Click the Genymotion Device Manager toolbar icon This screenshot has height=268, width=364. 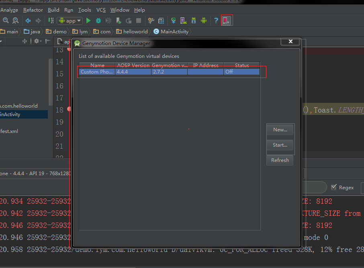point(226,20)
